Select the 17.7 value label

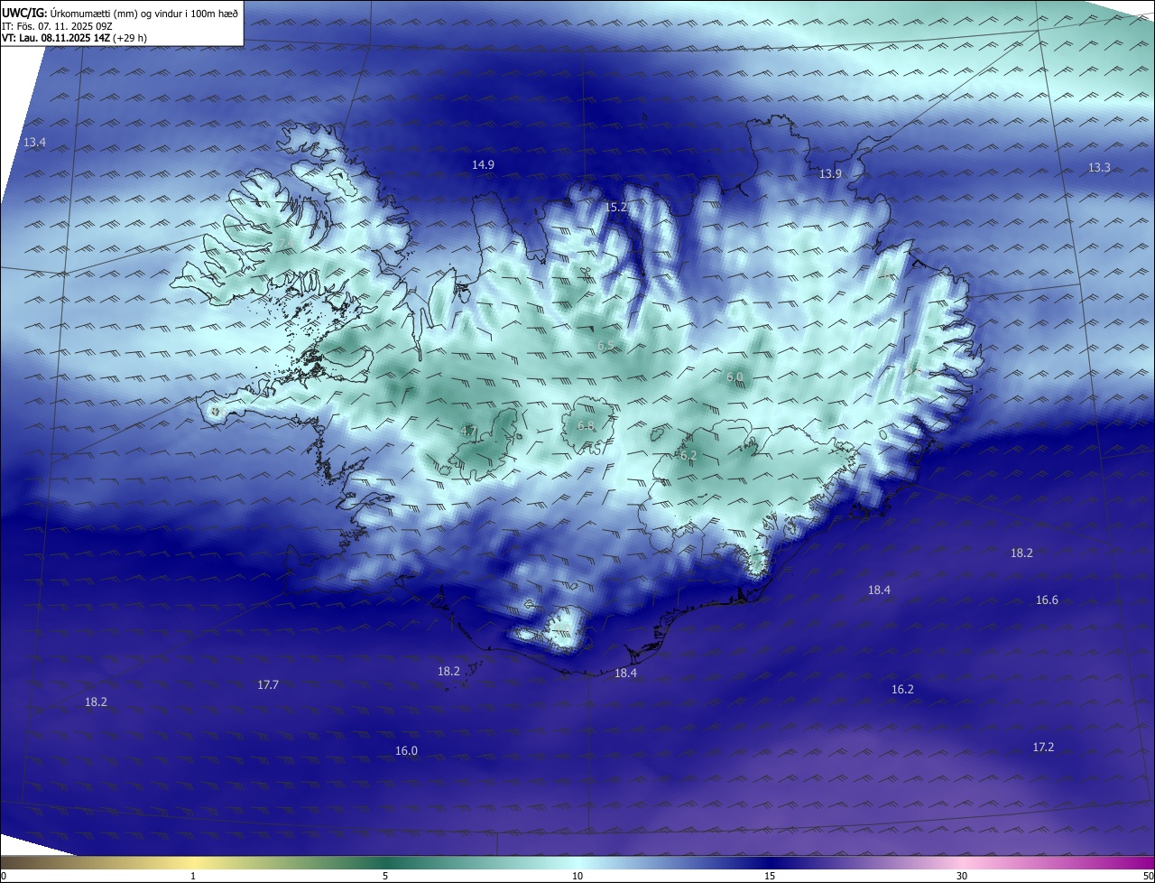tap(268, 684)
